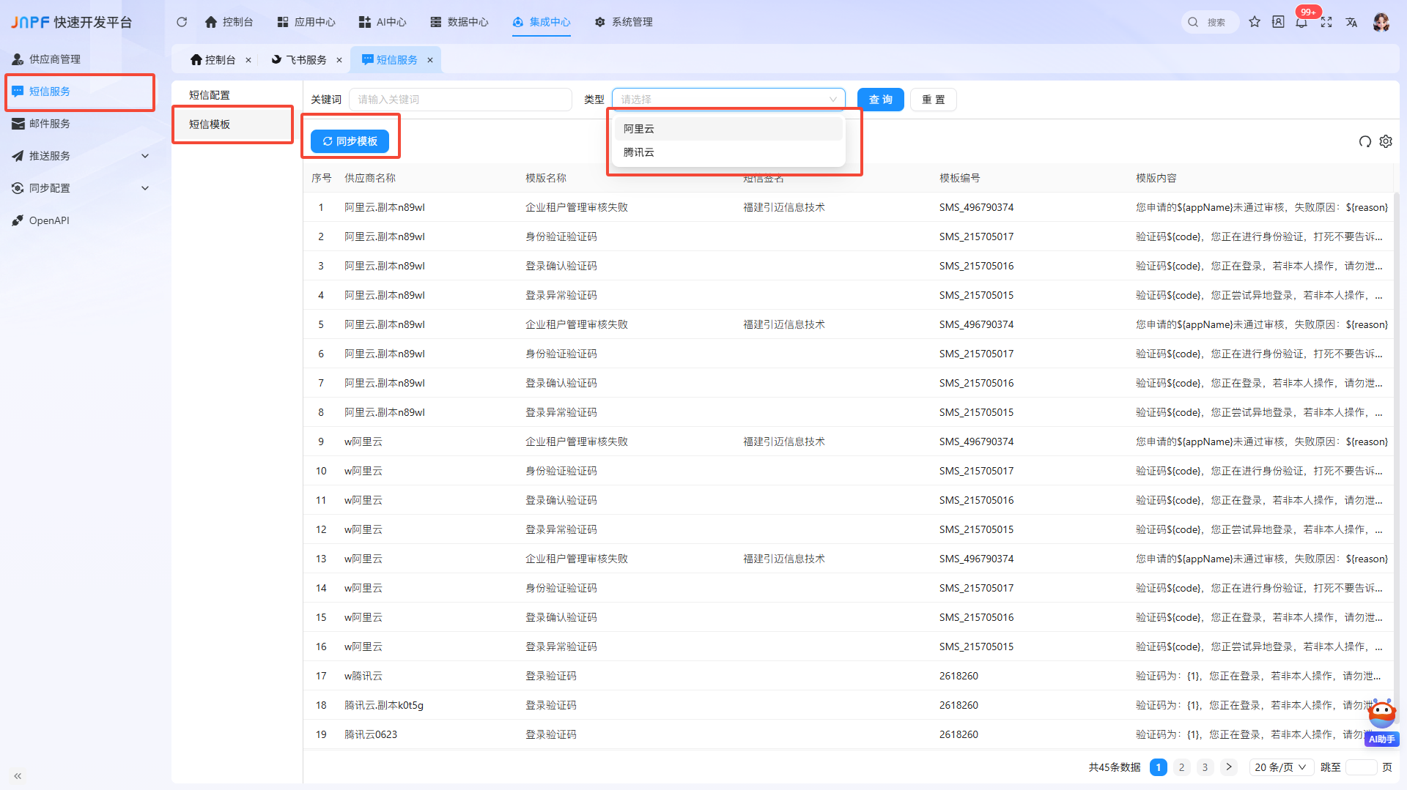
Task: Click the contact card icon in header
Action: click(x=1278, y=22)
